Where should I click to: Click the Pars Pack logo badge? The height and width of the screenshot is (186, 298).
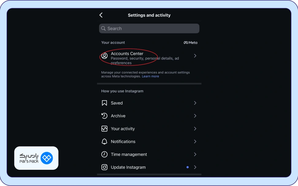(x=36, y=158)
